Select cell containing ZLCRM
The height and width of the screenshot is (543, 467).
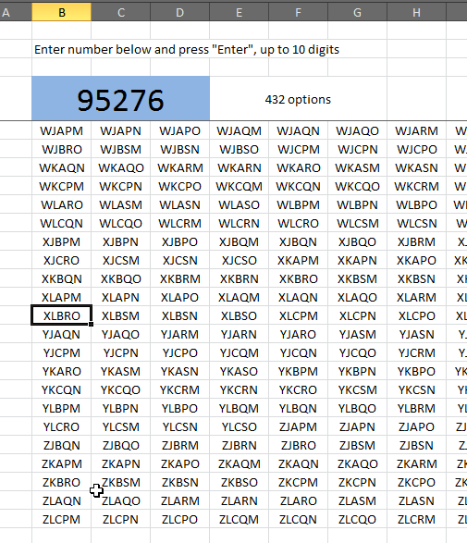pos(416,520)
